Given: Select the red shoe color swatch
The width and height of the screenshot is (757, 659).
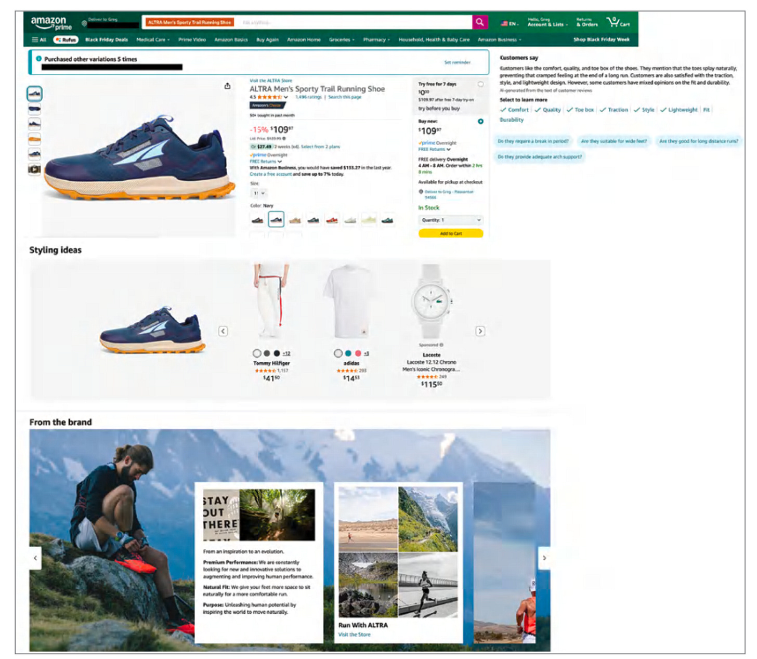Looking at the screenshot, I should 332,220.
